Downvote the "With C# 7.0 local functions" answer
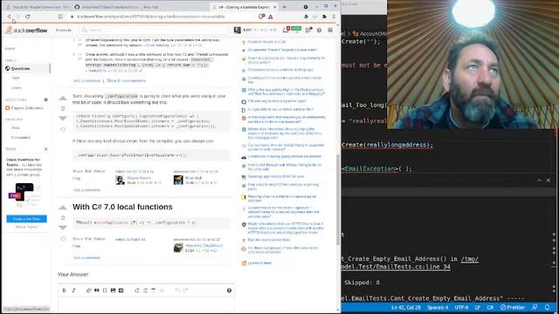The height and width of the screenshot is (314, 559). tap(63, 228)
